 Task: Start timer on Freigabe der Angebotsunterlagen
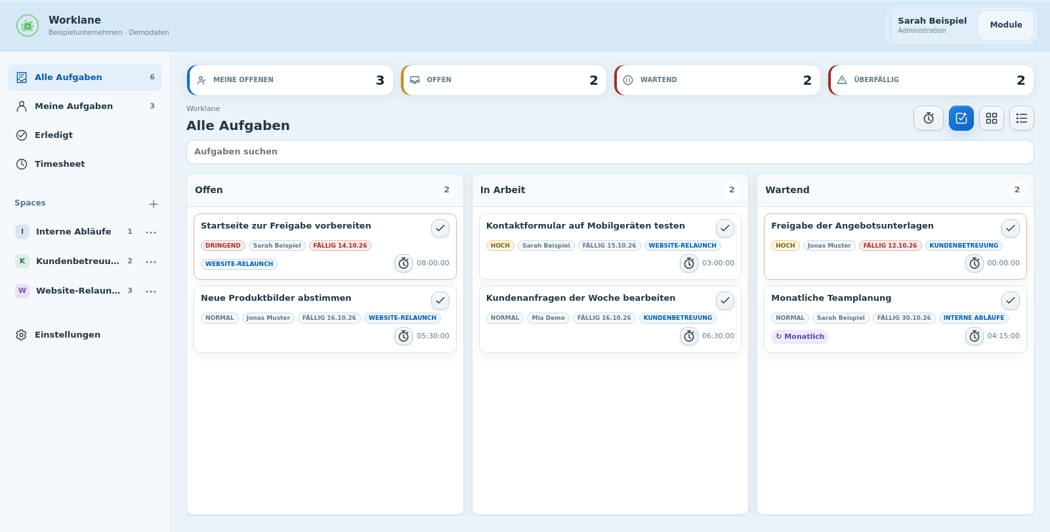[x=975, y=263]
